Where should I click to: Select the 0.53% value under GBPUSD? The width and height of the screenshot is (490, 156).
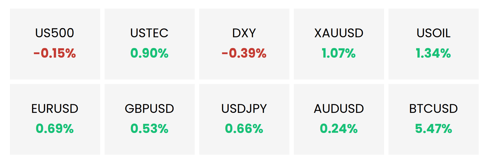149,128
